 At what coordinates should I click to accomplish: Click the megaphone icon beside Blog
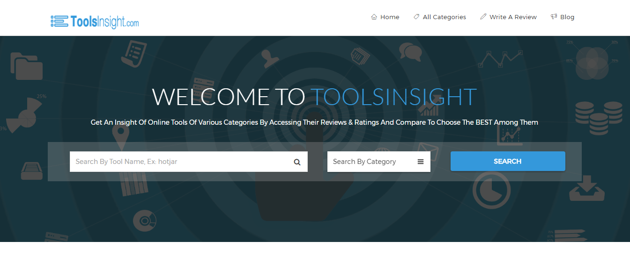[554, 17]
